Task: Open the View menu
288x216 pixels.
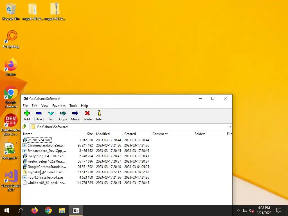Action: pos(45,106)
